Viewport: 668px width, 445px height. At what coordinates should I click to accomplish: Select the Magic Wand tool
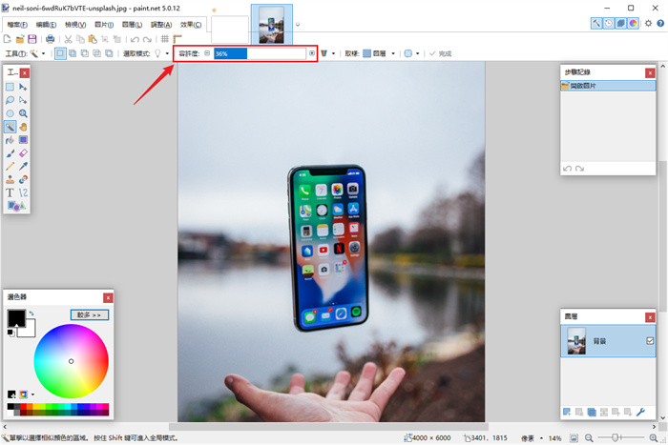click(10, 126)
